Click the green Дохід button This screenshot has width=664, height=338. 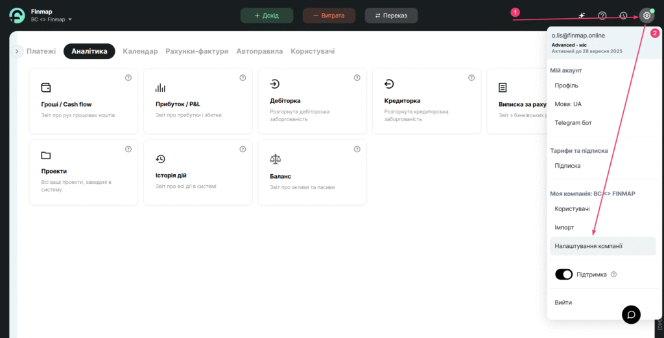pyautogui.click(x=267, y=16)
